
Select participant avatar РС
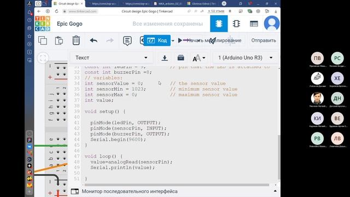pos(337,58)
